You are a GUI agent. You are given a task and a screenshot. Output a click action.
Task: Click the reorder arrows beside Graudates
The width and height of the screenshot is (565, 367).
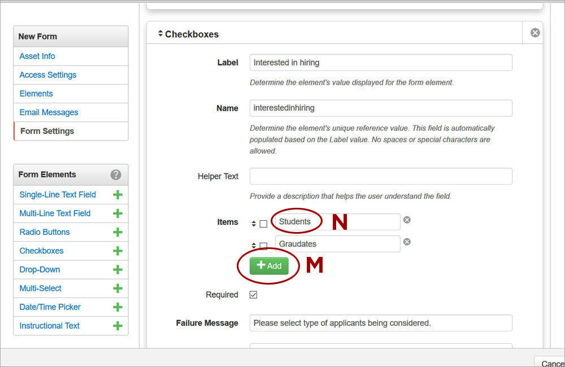(254, 244)
